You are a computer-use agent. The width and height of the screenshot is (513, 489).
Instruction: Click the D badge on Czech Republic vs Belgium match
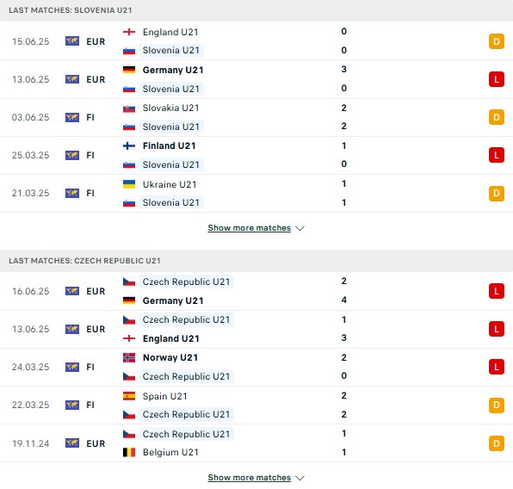click(497, 443)
